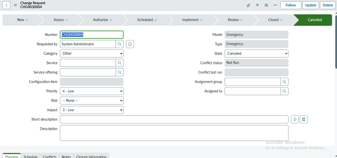The width and height of the screenshot is (337, 158).
Task: Open the activity stream icon
Action: click(x=257, y=5)
